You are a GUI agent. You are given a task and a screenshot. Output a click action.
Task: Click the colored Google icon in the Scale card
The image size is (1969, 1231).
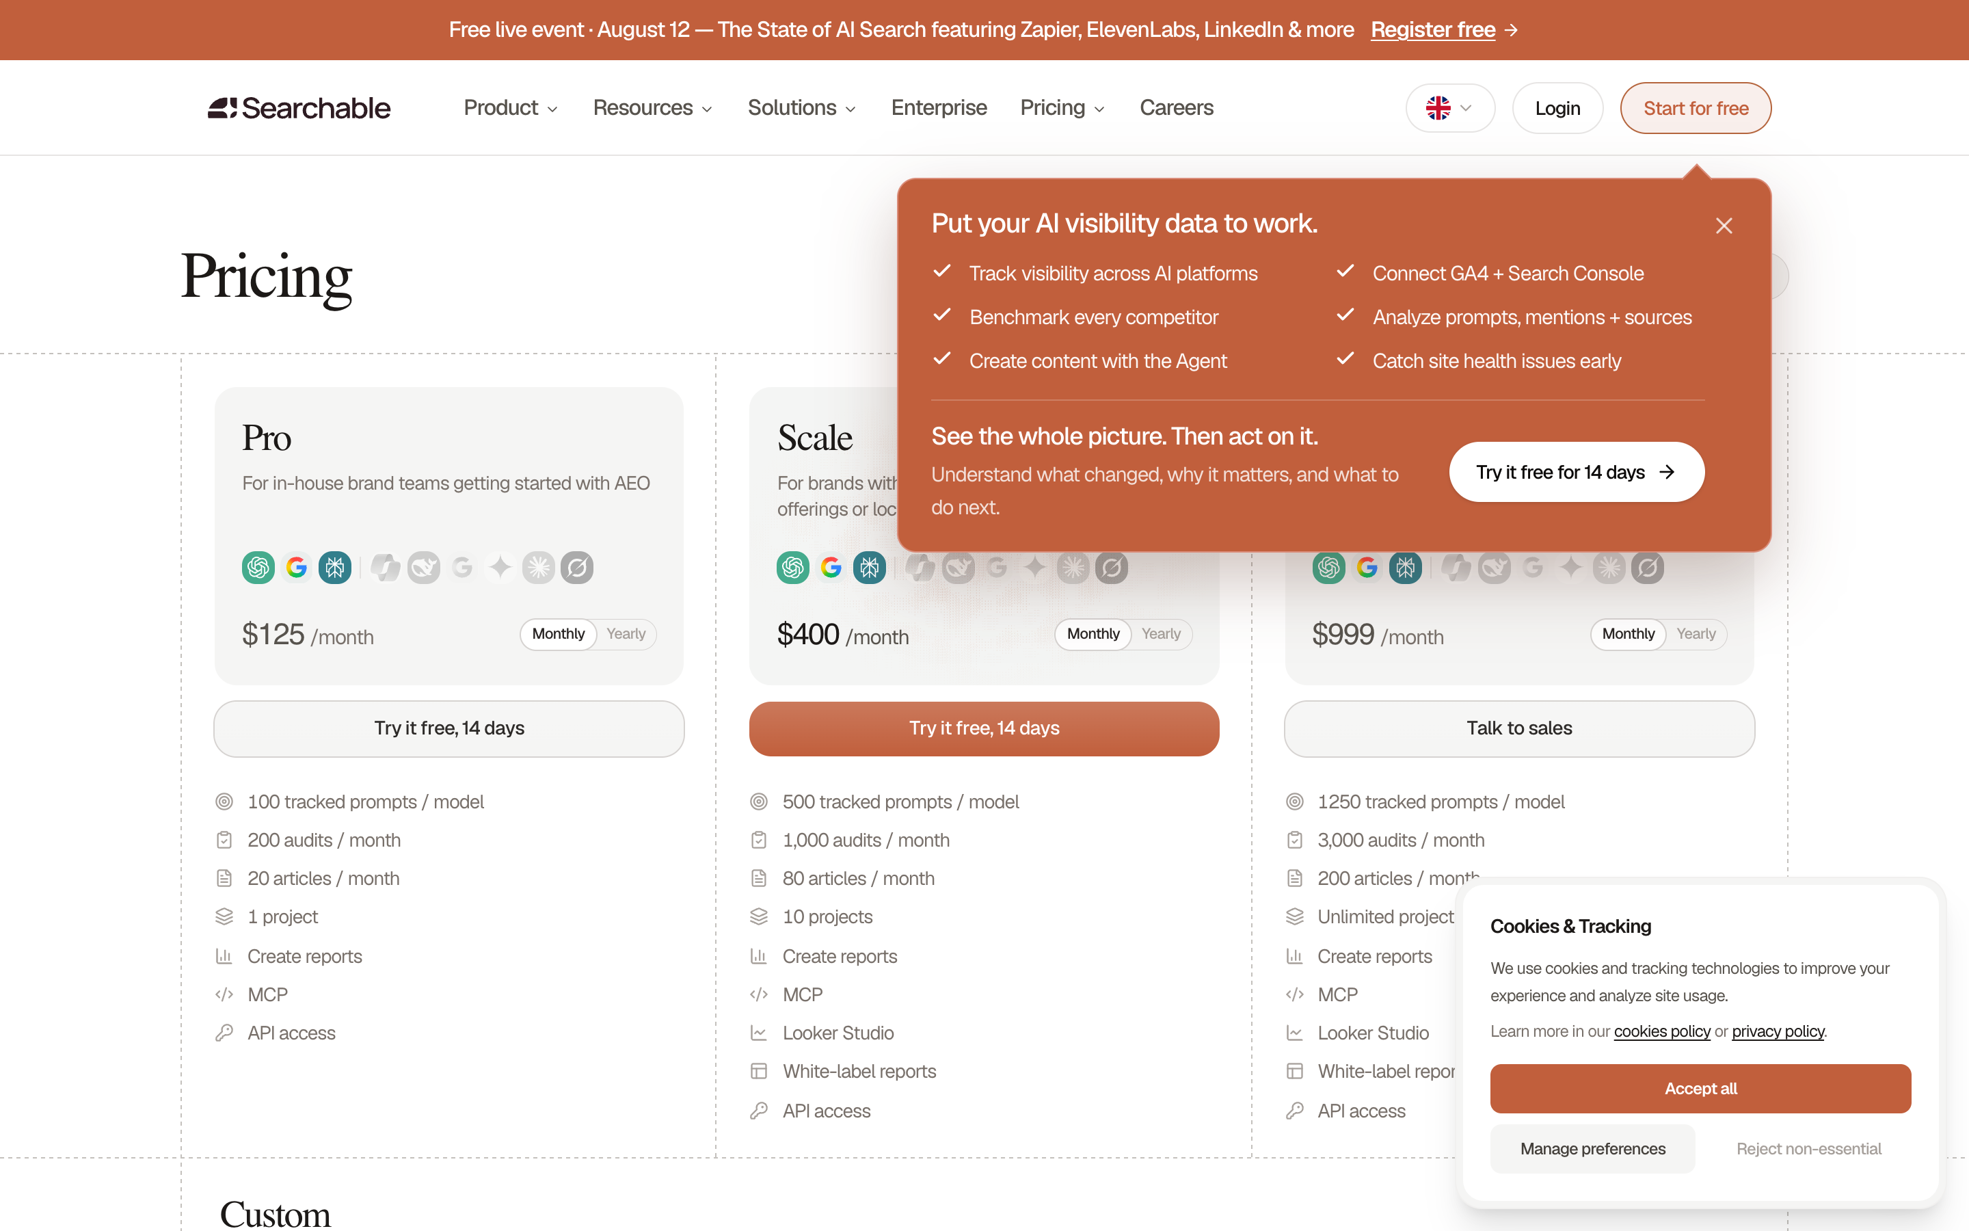831,568
